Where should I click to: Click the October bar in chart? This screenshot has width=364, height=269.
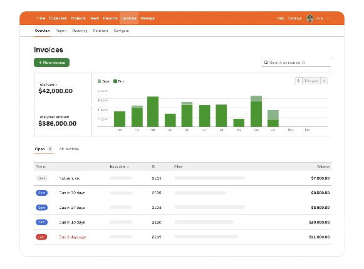pyautogui.click(x=273, y=118)
